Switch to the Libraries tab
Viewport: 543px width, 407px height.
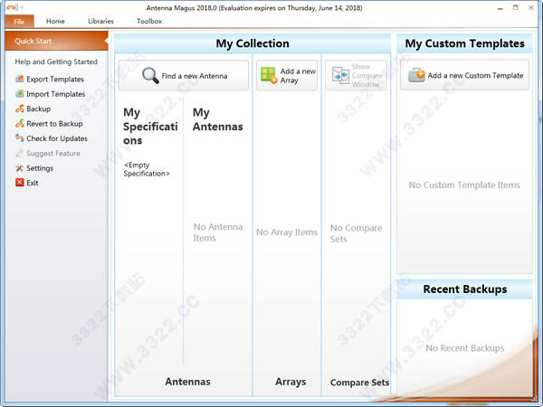(100, 21)
